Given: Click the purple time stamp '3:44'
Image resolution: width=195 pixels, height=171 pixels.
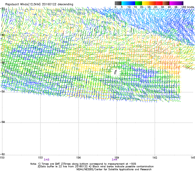Looking at the screenshot, I should [114, 160].
